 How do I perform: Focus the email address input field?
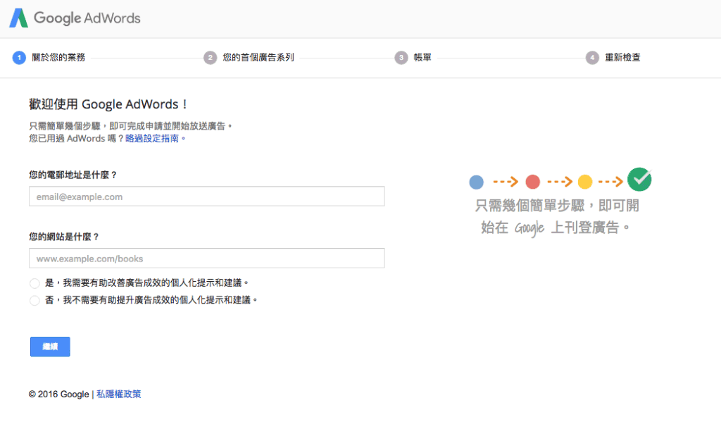[207, 197]
